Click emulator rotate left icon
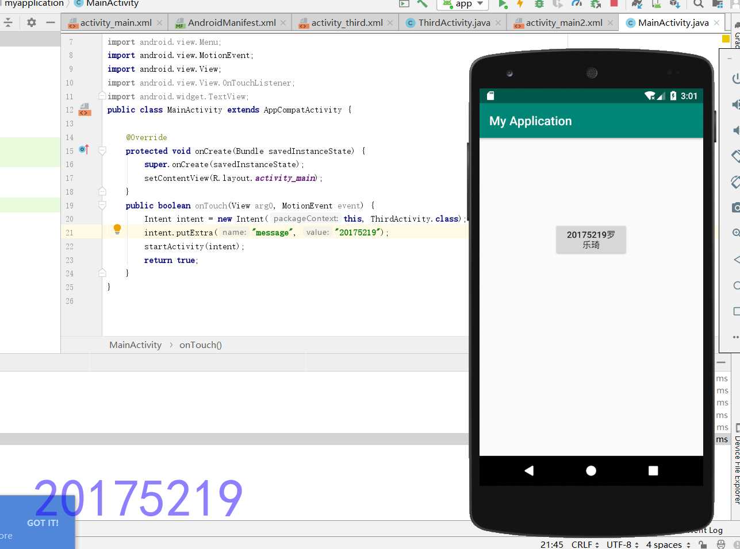Screen dimensions: 740x549 pos(735,156)
